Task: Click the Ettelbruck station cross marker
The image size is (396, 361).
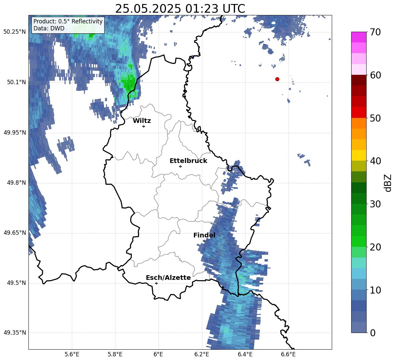Action: coord(180,166)
